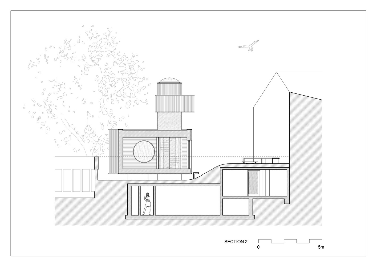
Task: Click the large circular window
Action: 144,151
